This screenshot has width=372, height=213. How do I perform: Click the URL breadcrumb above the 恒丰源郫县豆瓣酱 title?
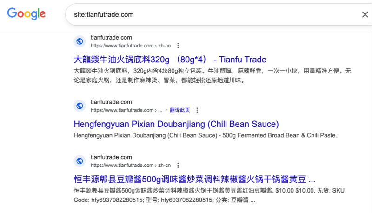coord(131,165)
